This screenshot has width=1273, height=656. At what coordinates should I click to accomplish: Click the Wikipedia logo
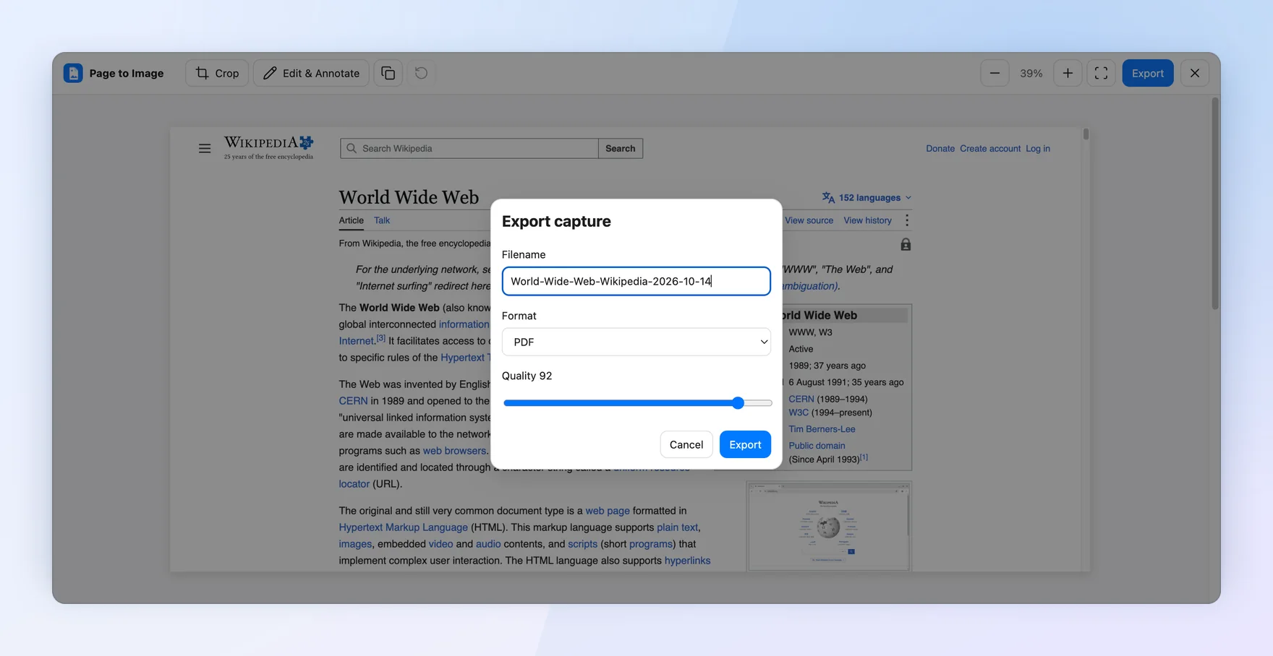(x=269, y=147)
